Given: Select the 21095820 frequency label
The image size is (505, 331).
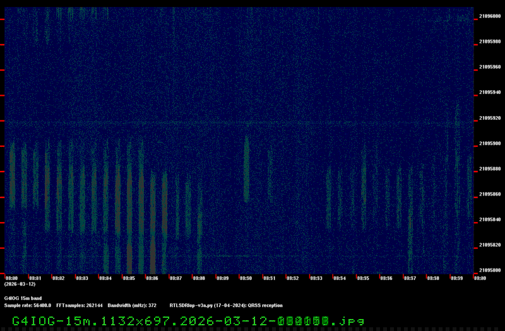Looking at the screenshot, I should 490,245.
